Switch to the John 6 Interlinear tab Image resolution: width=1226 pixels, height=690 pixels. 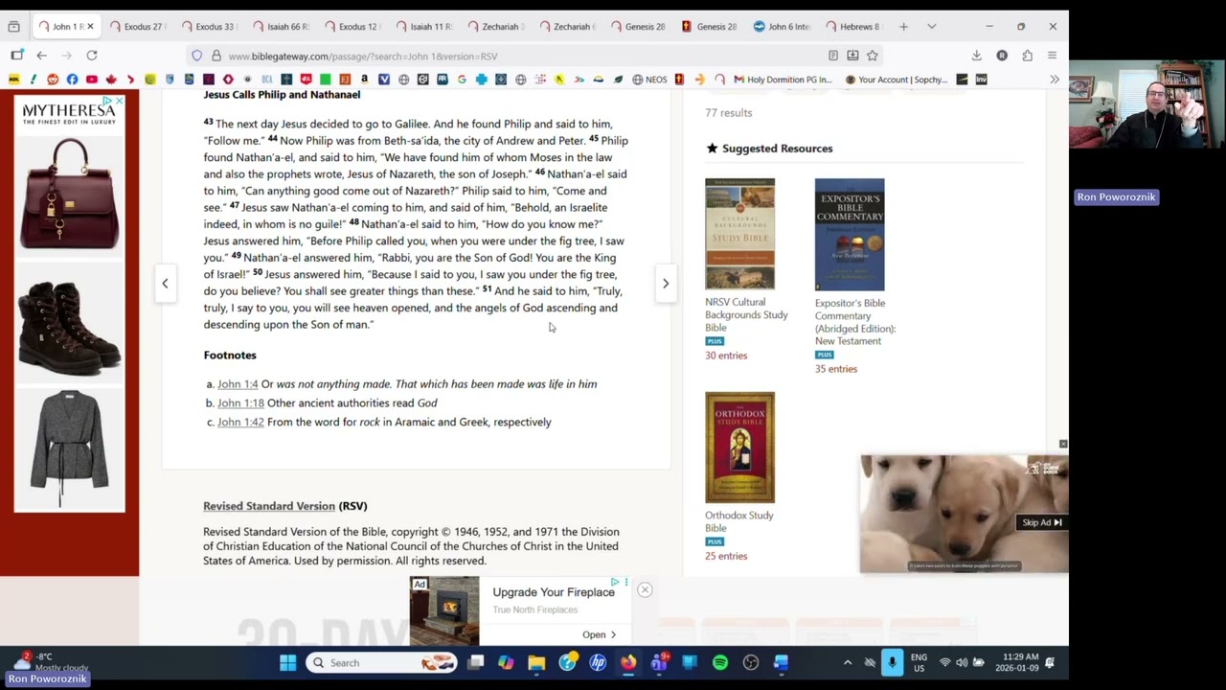(x=782, y=27)
